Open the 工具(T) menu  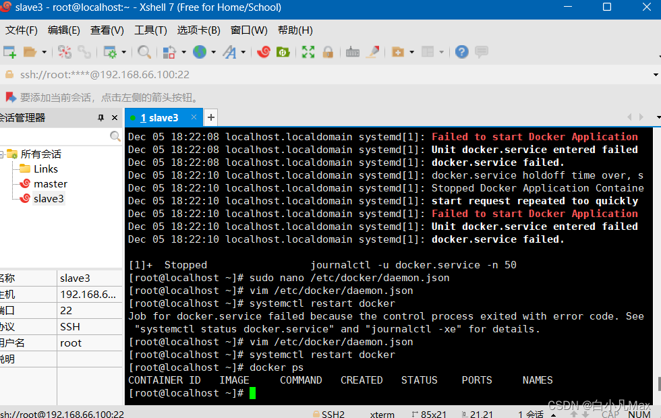150,30
